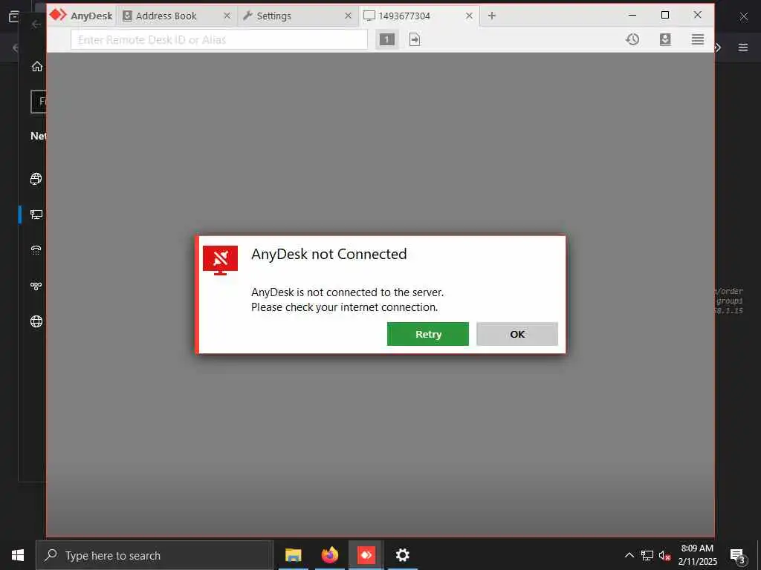Click the file transfer arrow icon

click(x=415, y=39)
